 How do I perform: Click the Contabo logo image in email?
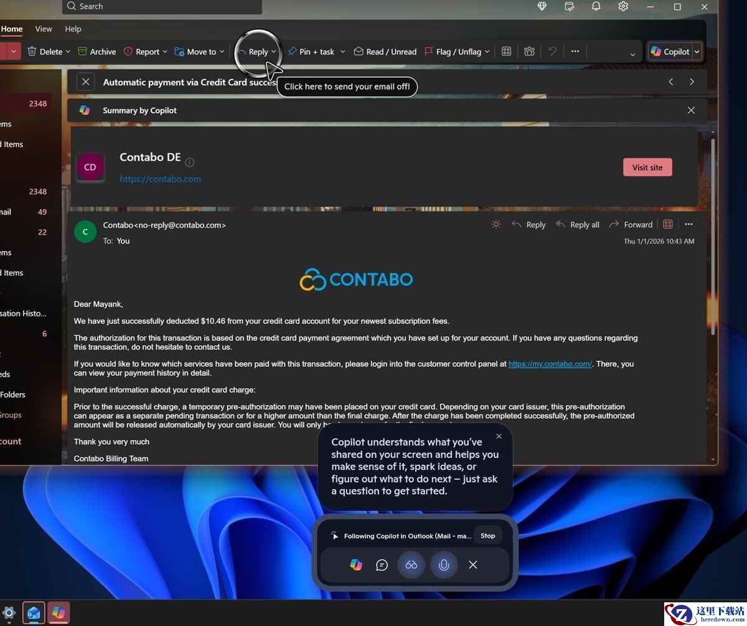click(x=356, y=279)
